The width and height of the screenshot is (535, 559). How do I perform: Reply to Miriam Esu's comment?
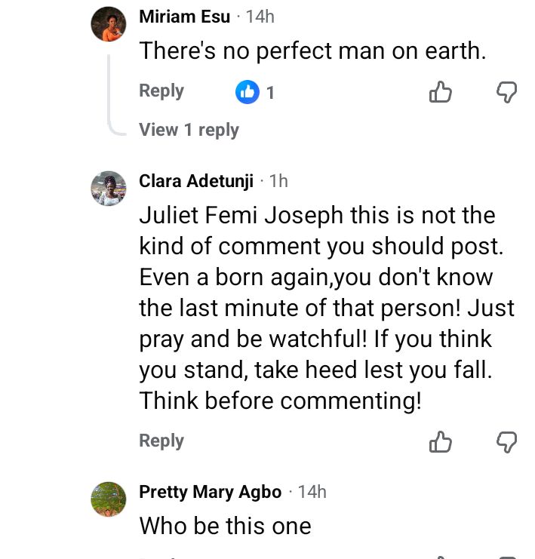(161, 91)
